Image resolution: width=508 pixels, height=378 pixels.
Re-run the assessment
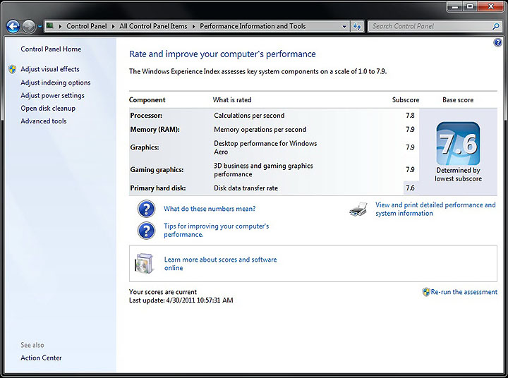coord(464,292)
